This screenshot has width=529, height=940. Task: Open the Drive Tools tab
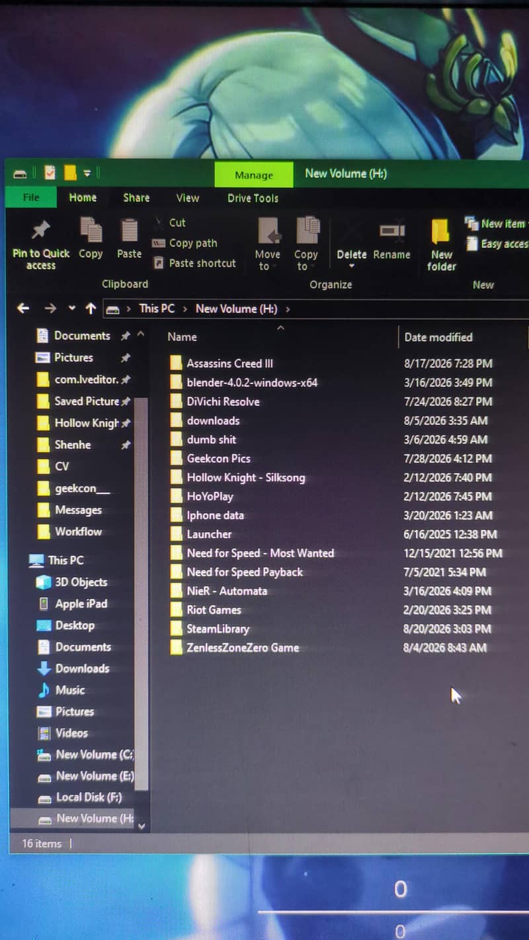[253, 198]
